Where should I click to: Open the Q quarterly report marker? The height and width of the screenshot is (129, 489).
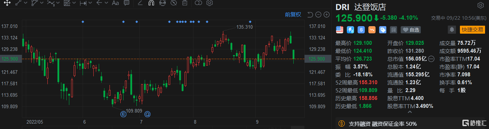tap(148, 114)
